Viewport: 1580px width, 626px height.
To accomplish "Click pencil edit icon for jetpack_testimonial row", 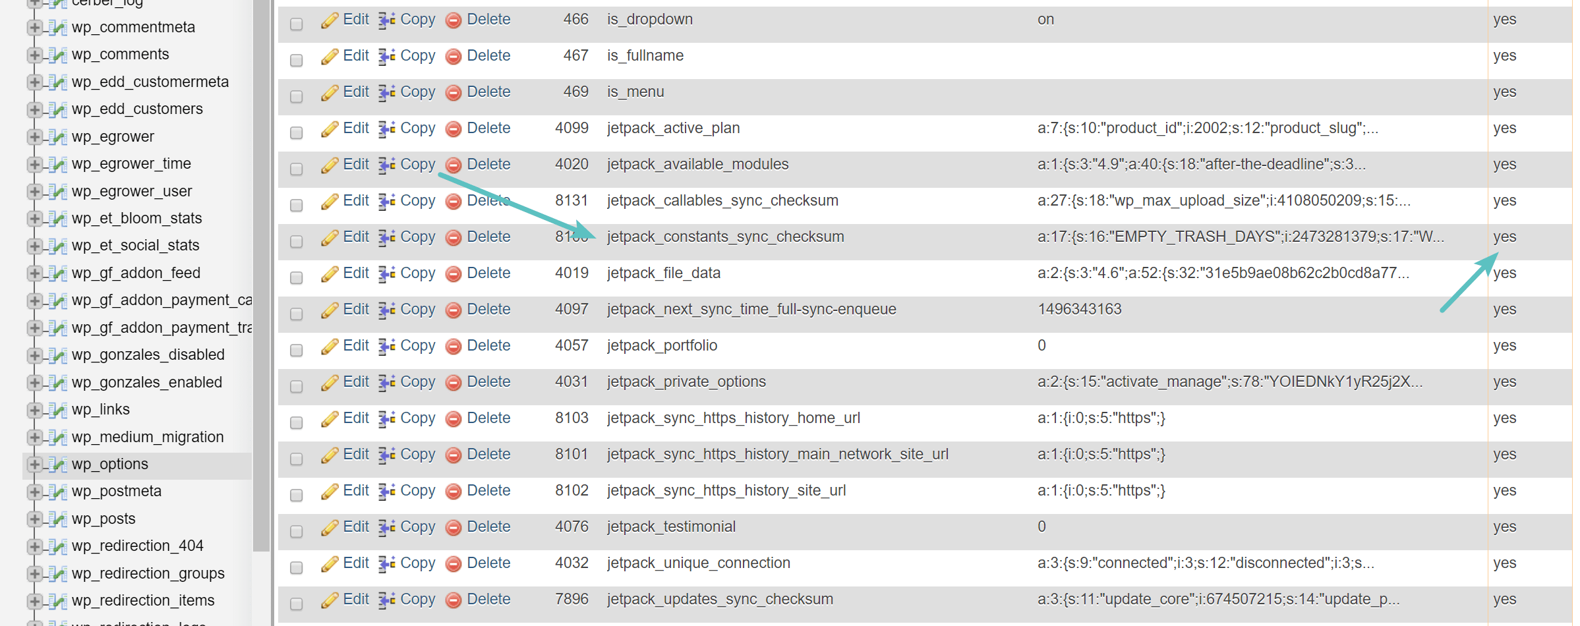I will click(330, 528).
